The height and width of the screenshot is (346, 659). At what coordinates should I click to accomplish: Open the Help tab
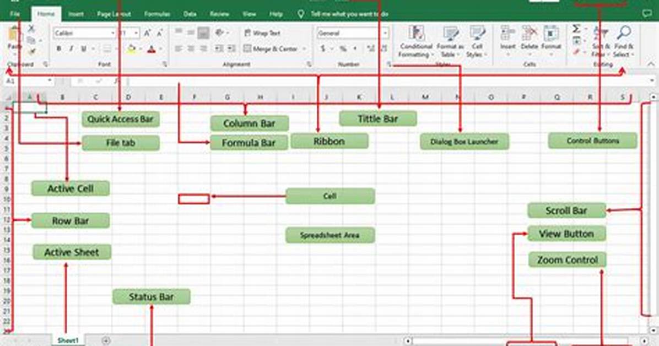[276, 14]
